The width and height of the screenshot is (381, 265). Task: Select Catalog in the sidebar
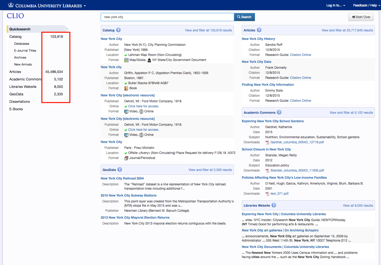[x=15, y=36]
